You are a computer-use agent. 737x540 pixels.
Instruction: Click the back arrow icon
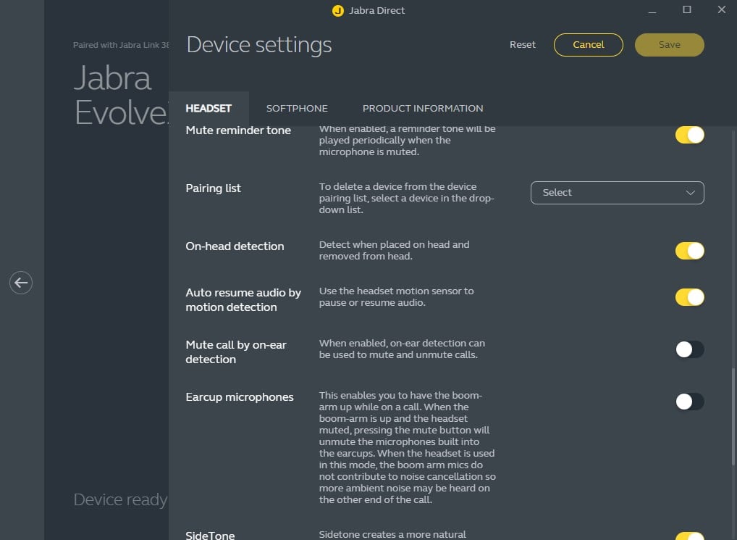coord(21,282)
